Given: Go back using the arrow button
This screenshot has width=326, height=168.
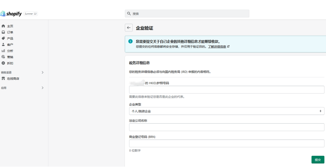Looking at the screenshot, I should (129, 28).
